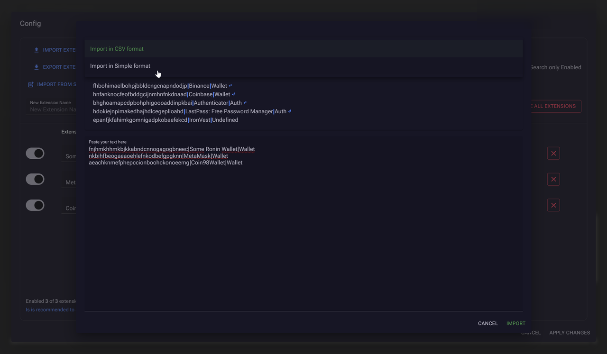The height and width of the screenshot is (354, 607).
Task: Click APPLY CHANGES in Config panel
Action: 569,333
